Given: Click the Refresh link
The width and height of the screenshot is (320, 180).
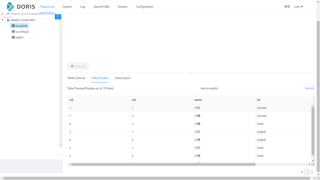Looking at the screenshot, I should pyautogui.click(x=310, y=88).
